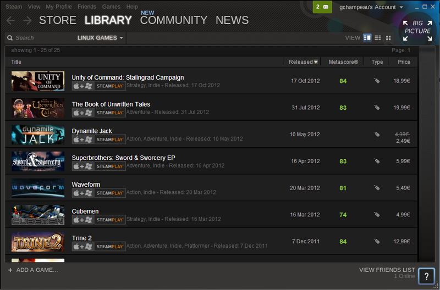440x290 pixels.
Task: Click the SteamPlay badge under Waveform
Action: click(110, 193)
